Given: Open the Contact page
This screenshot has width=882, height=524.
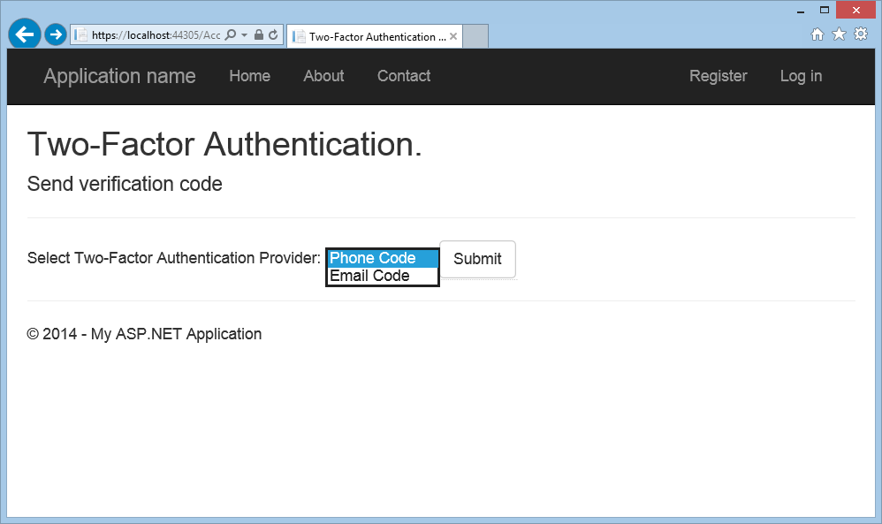Looking at the screenshot, I should tap(403, 77).
